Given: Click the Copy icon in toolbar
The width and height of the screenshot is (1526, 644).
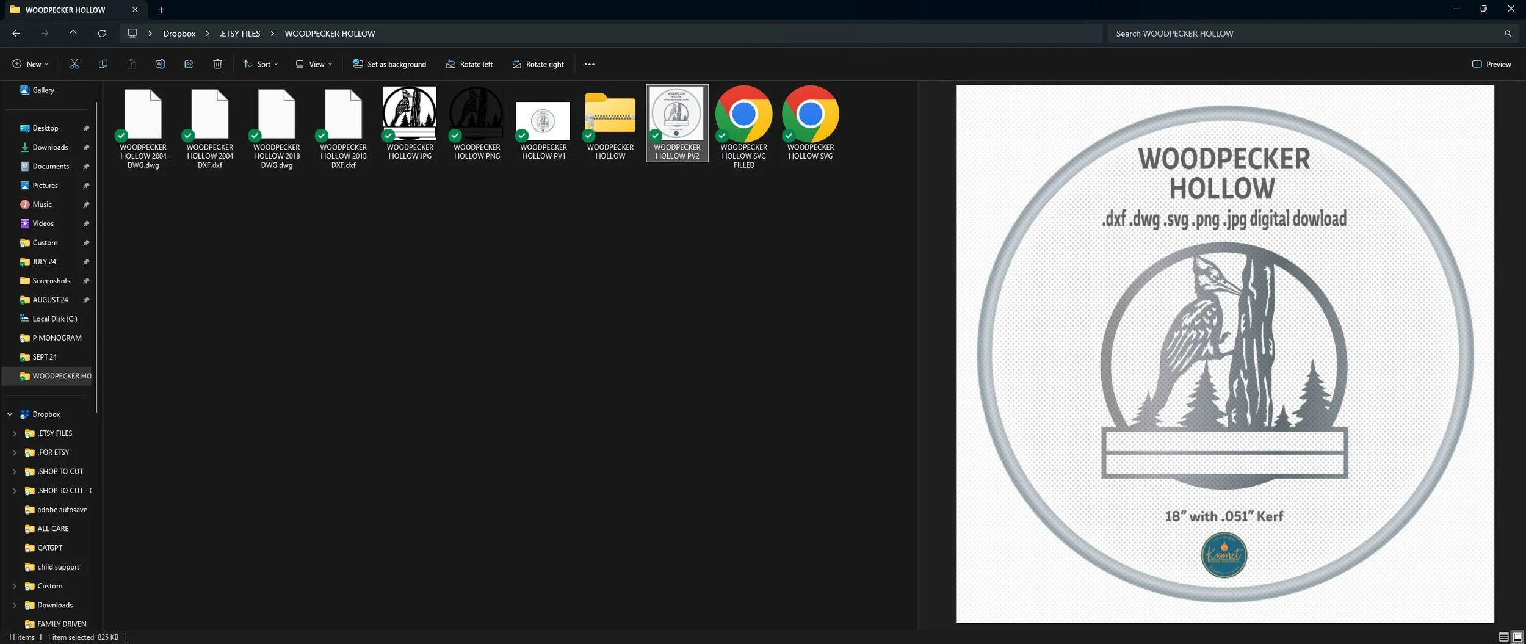Looking at the screenshot, I should coord(103,64).
